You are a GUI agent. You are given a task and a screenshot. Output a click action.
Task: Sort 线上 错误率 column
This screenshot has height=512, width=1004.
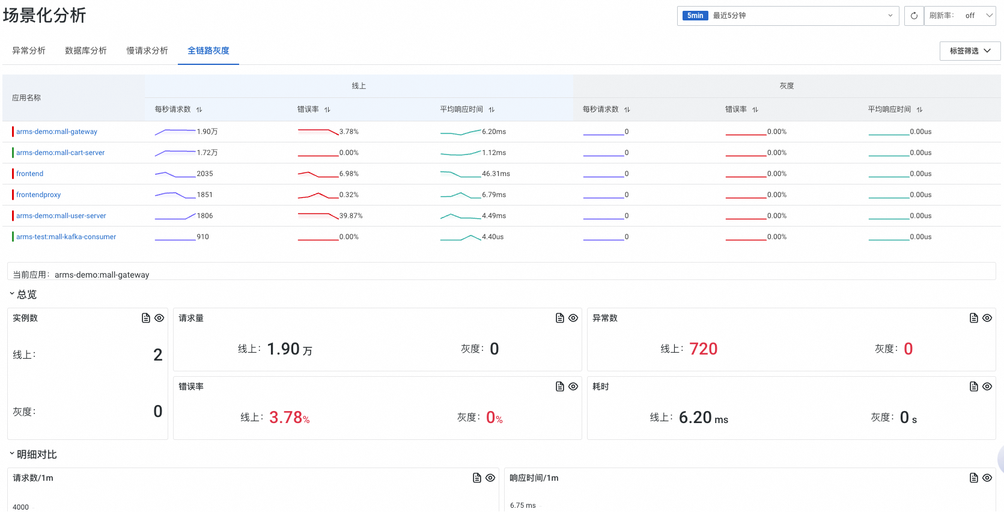[x=327, y=109]
